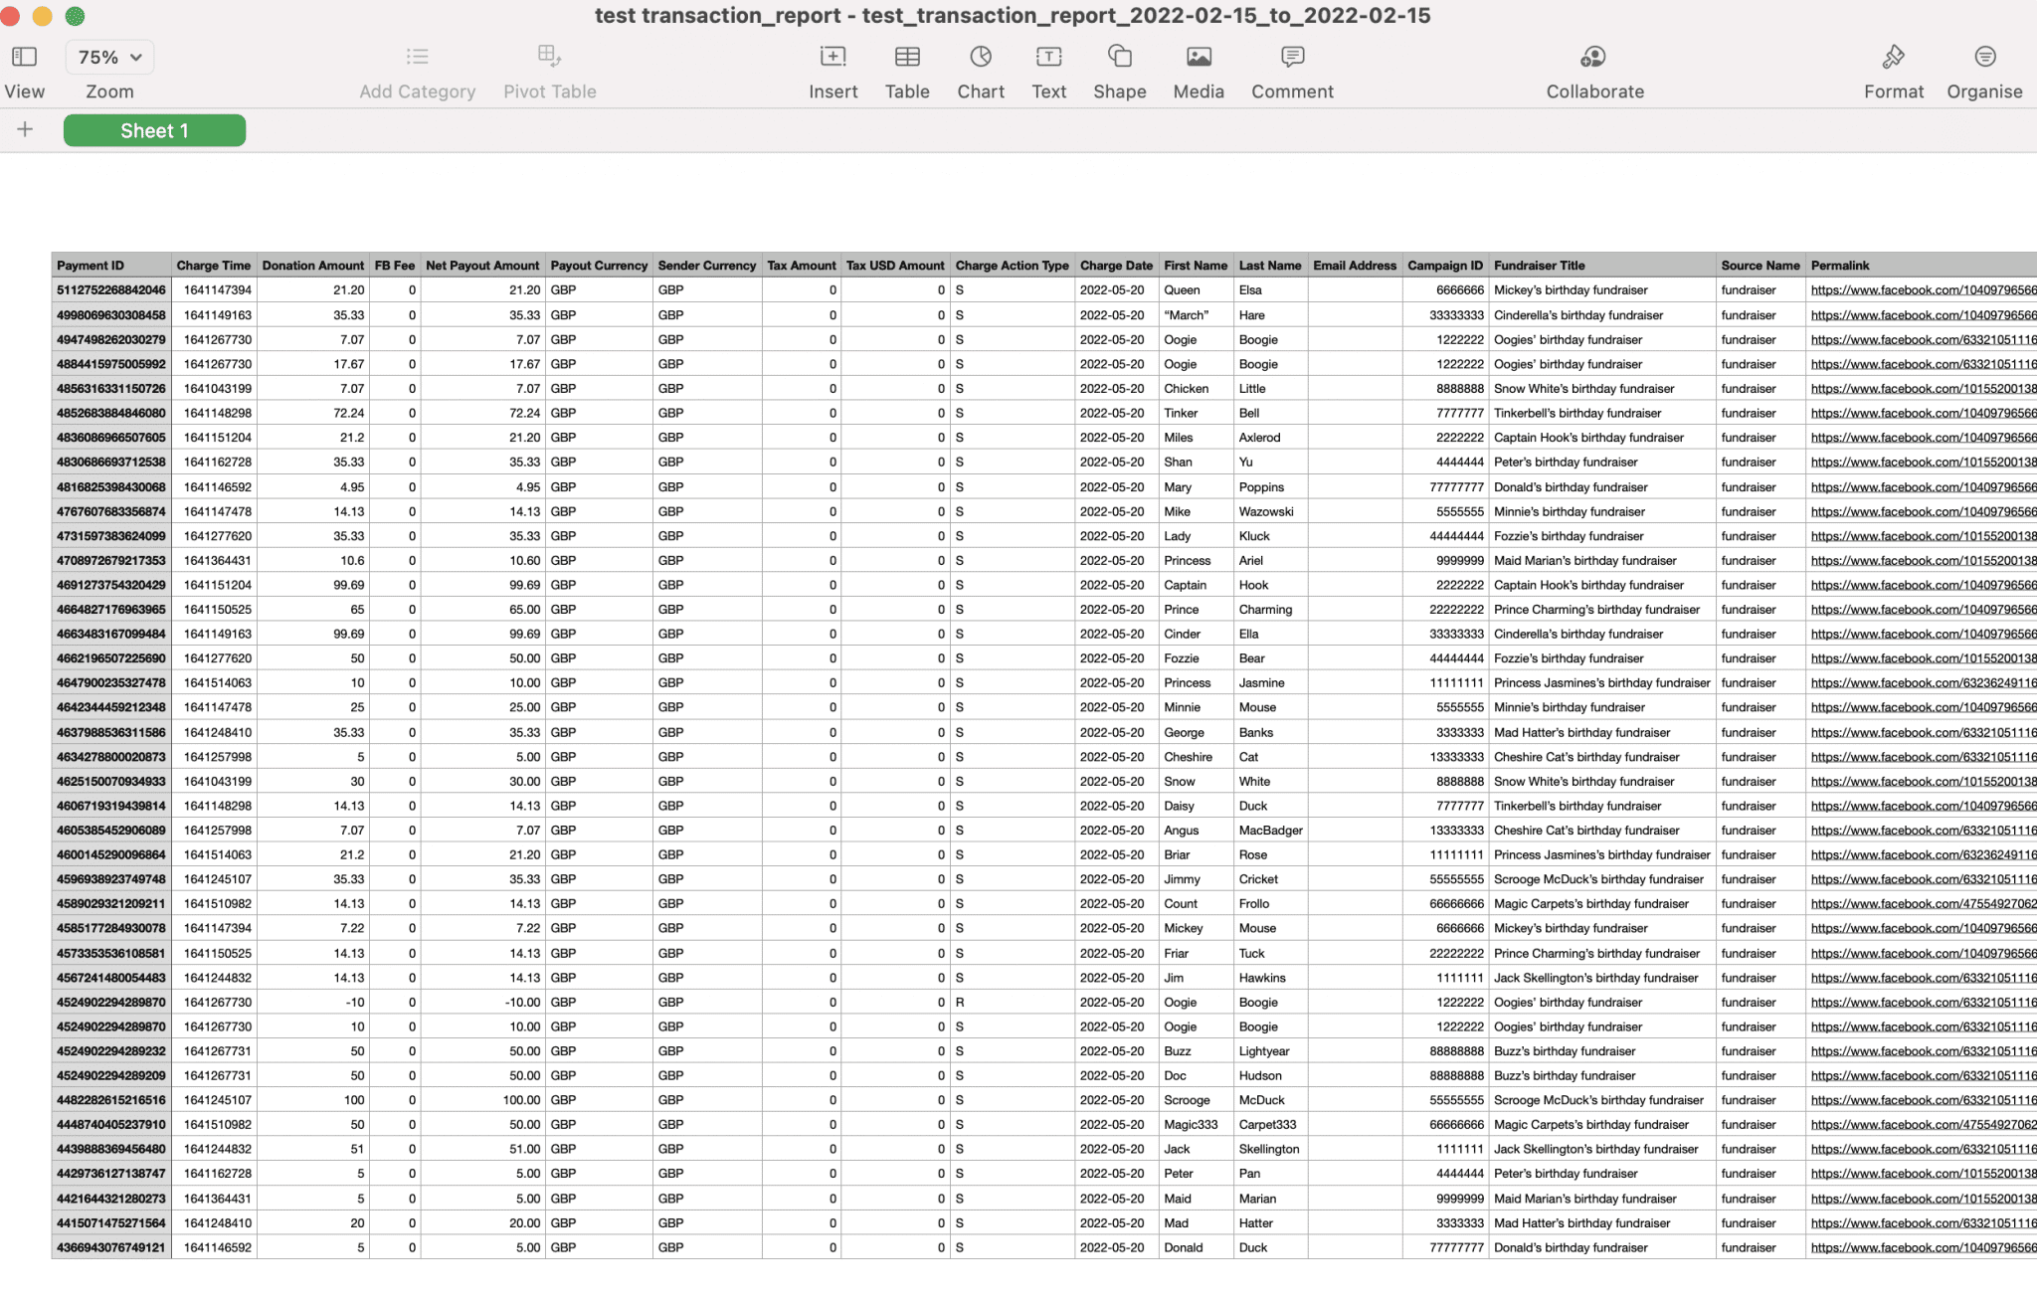The width and height of the screenshot is (2037, 1304).
Task: Insert a chart
Action: pos(980,68)
